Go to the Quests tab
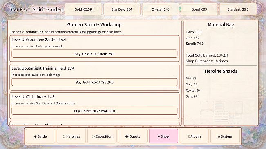 point(133,136)
